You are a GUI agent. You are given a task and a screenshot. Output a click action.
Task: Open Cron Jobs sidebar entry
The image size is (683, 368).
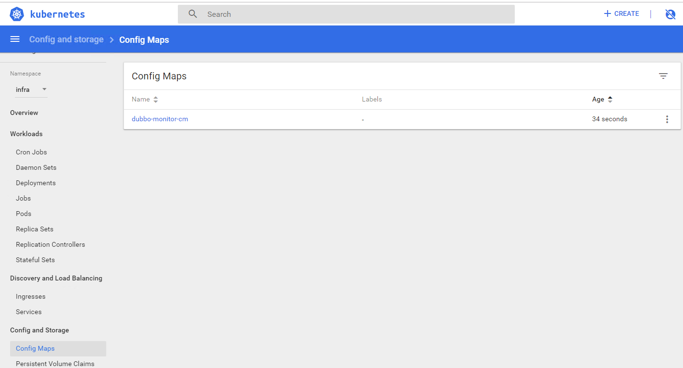click(x=31, y=152)
